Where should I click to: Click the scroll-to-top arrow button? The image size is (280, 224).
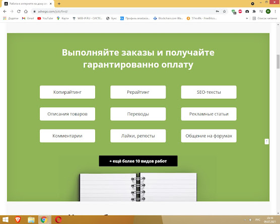pos(266,141)
